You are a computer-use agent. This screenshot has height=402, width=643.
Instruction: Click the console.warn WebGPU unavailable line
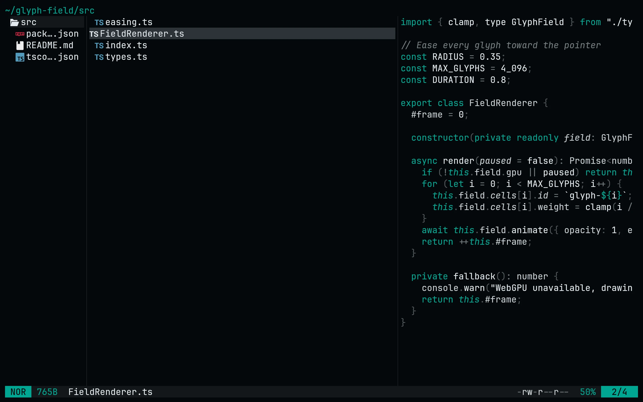(527, 288)
